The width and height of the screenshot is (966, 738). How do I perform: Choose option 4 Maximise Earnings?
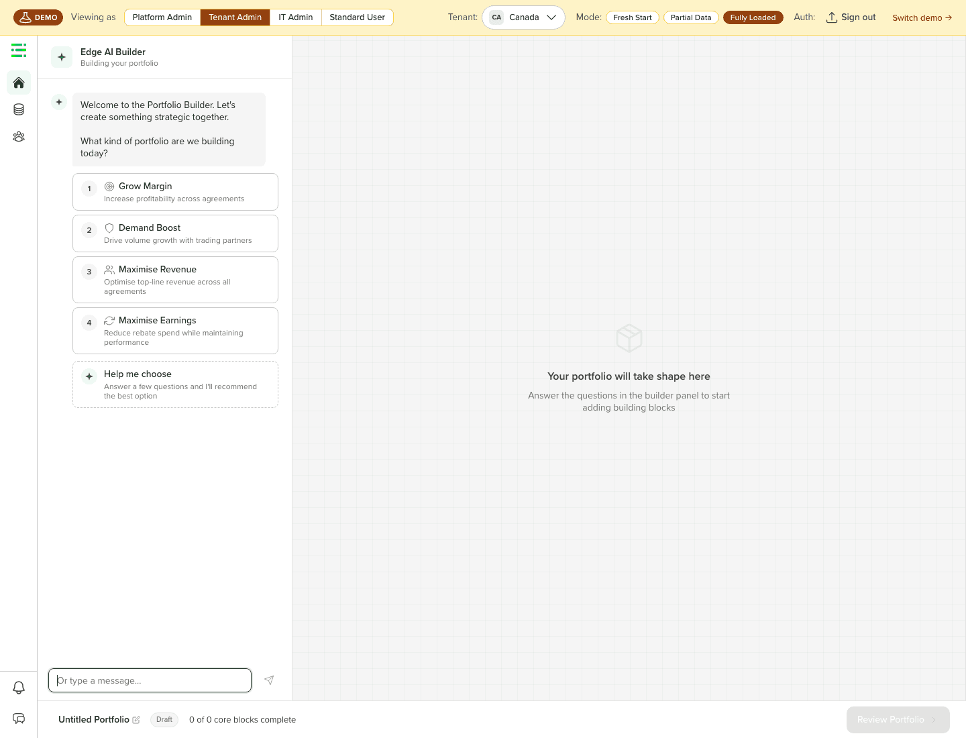pyautogui.click(x=175, y=331)
